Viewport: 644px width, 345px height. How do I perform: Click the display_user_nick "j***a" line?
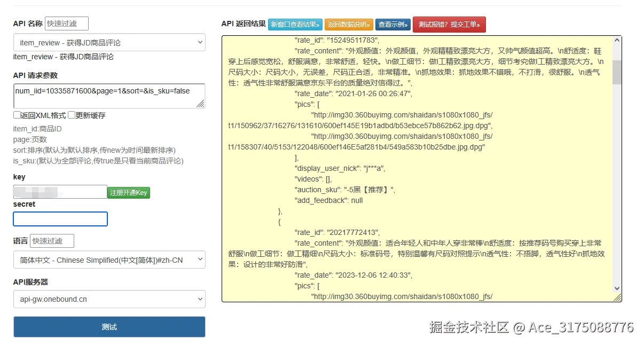point(340,168)
